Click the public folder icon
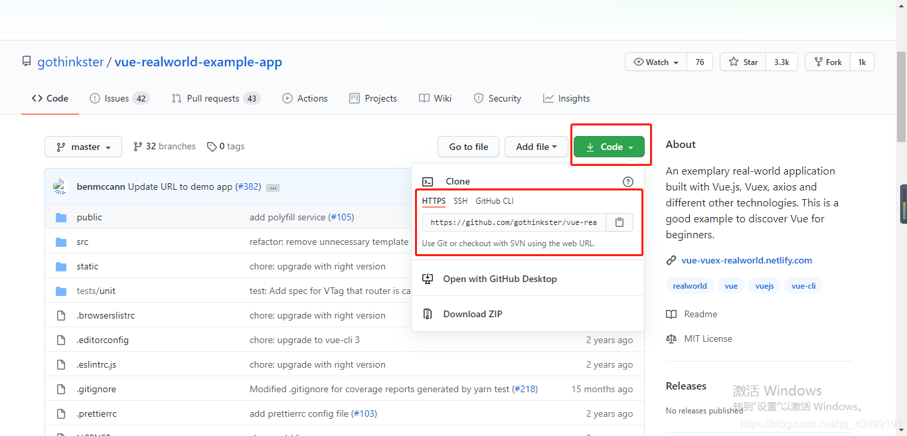Image resolution: width=907 pixels, height=436 pixels. (61, 218)
